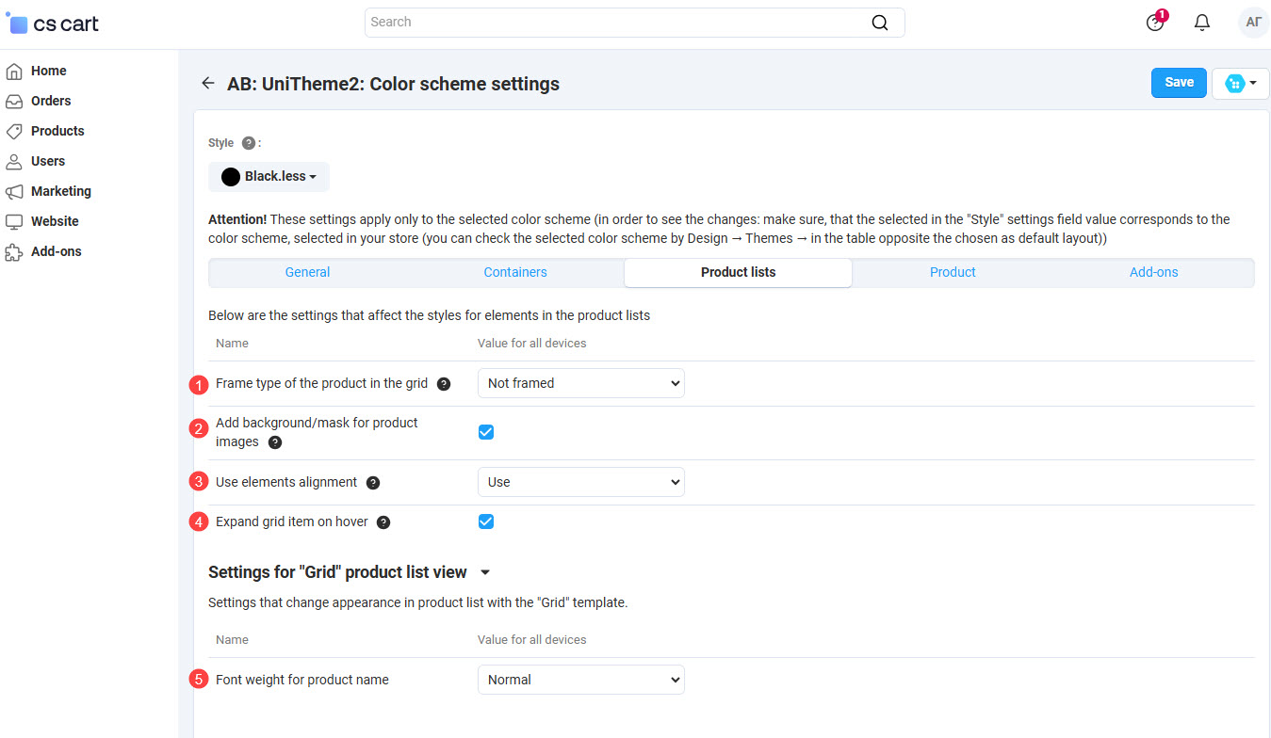The width and height of the screenshot is (1271, 738).
Task: Open Orders in the sidebar
Action: (x=51, y=101)
